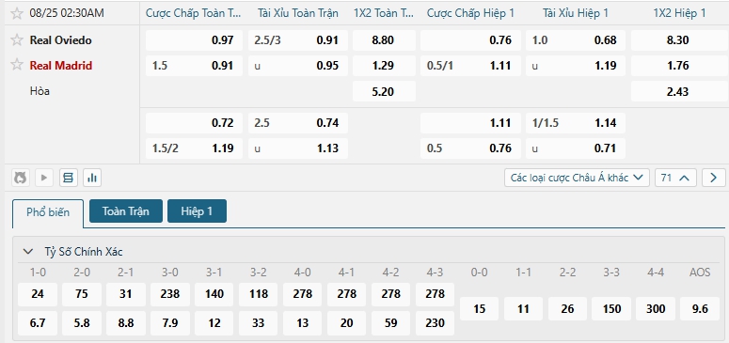Click the stacked rows lineup icon
Viewport: 729px width, 343px height.
point(69,178)
